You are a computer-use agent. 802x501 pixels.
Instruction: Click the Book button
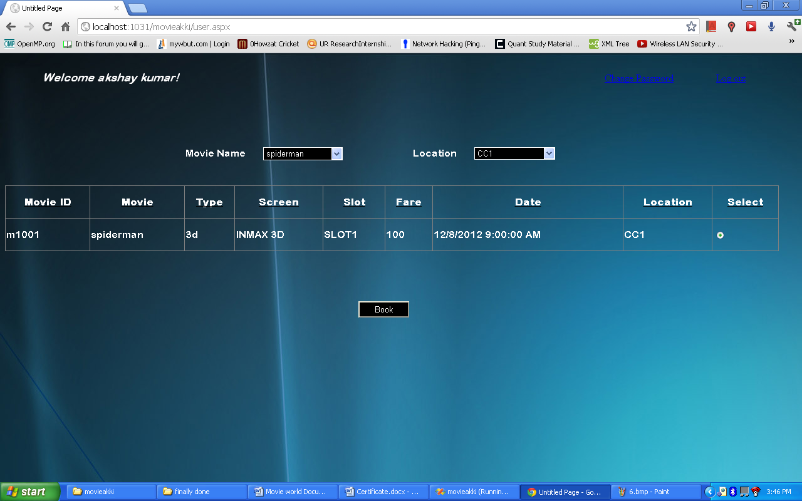click(383, 309)
